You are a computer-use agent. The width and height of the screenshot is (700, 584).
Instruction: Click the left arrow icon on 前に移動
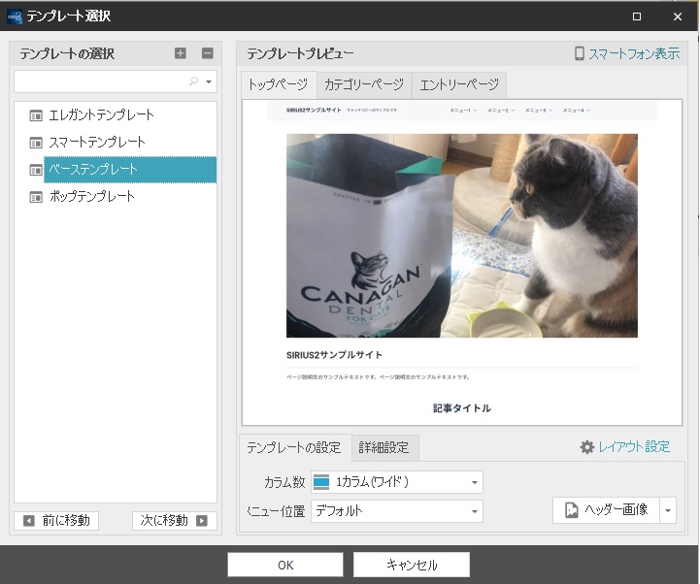tap(28, 521)
